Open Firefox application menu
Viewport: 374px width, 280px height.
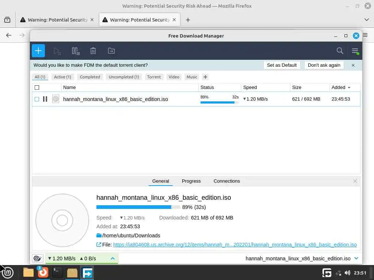pyautogui.click(x=365, y=35)
